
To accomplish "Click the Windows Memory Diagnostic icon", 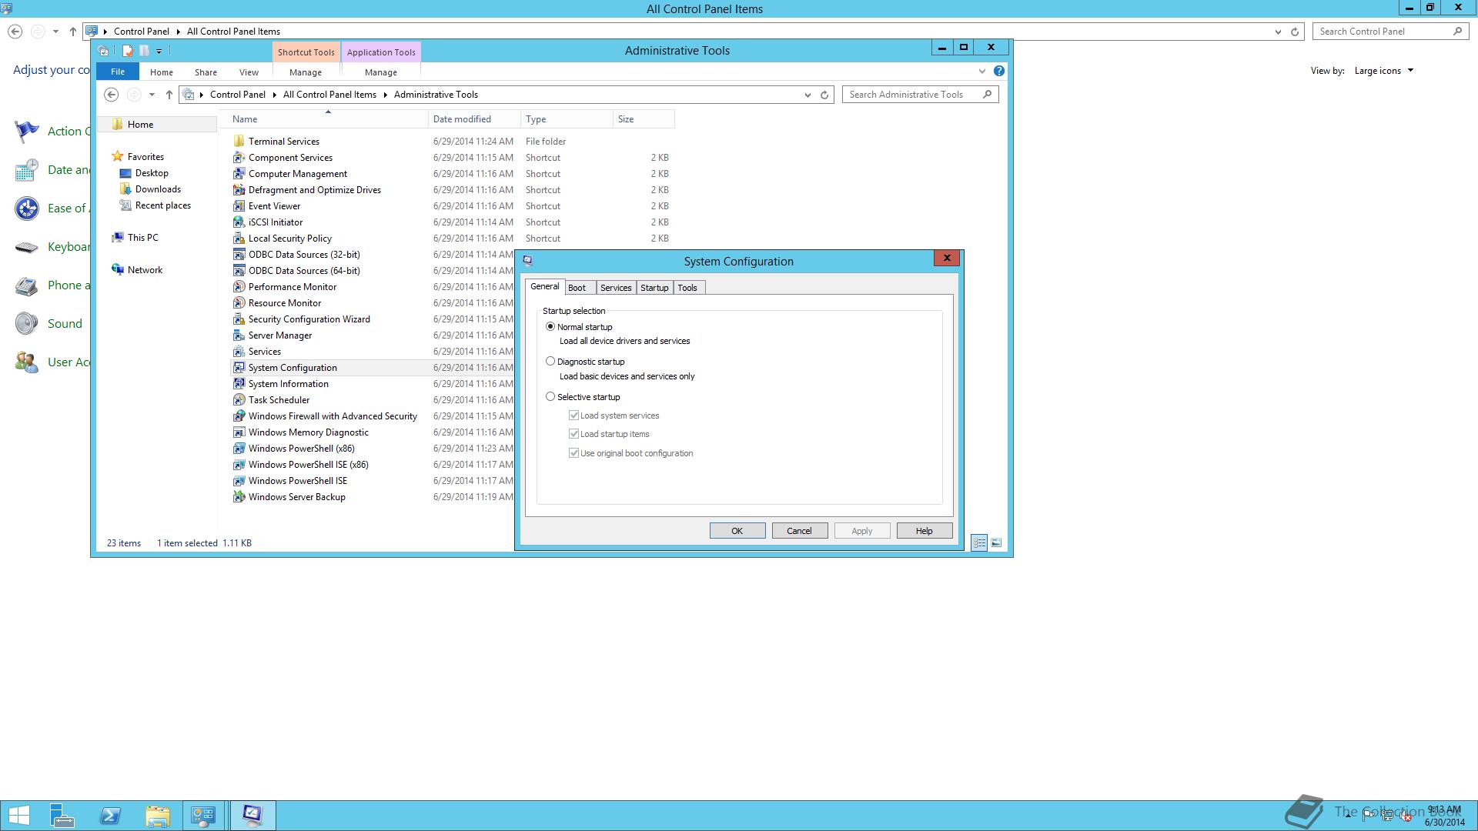I will coord(239,432).
